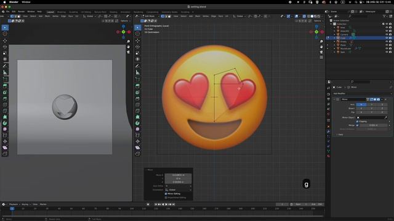Viewport: 394px width, 221px height.
Task: Toggle Bisect Y button in Mirror modifier
Action: tap(372, 108)
